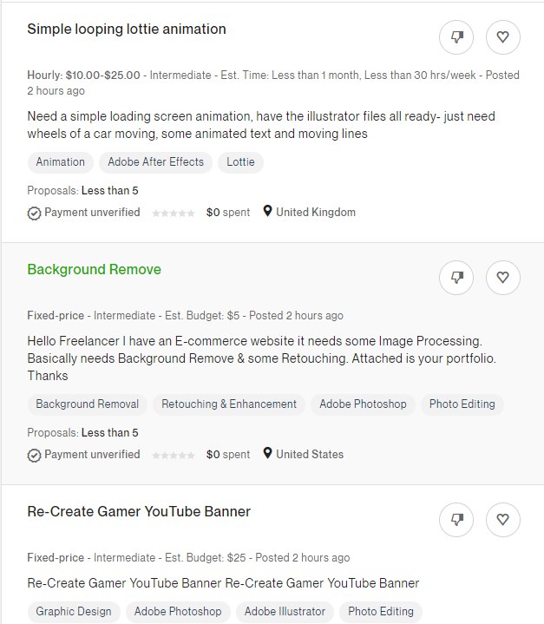Select the Graphic Design tag

pos(74,612)
